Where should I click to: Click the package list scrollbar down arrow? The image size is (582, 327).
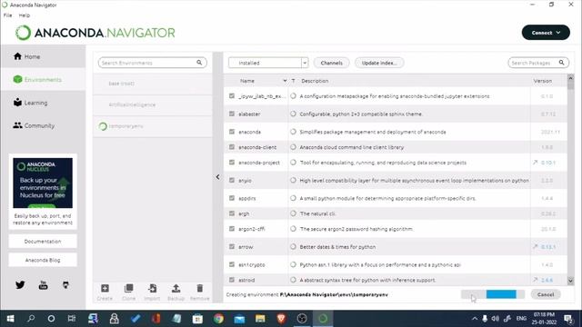570,281
